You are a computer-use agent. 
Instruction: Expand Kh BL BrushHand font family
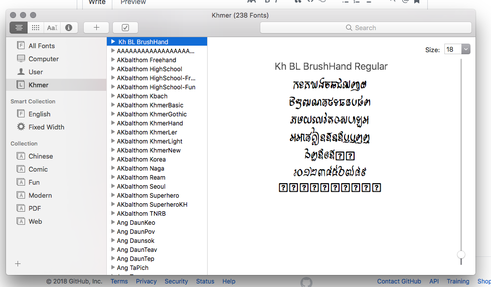point(113,42)
